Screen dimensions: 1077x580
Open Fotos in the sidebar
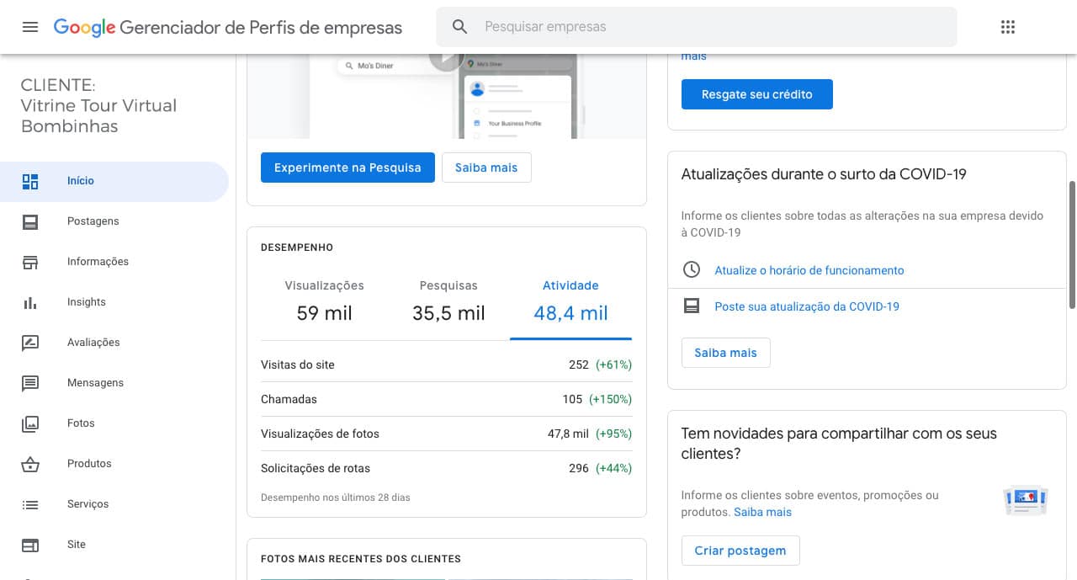(x=114, y=423)
